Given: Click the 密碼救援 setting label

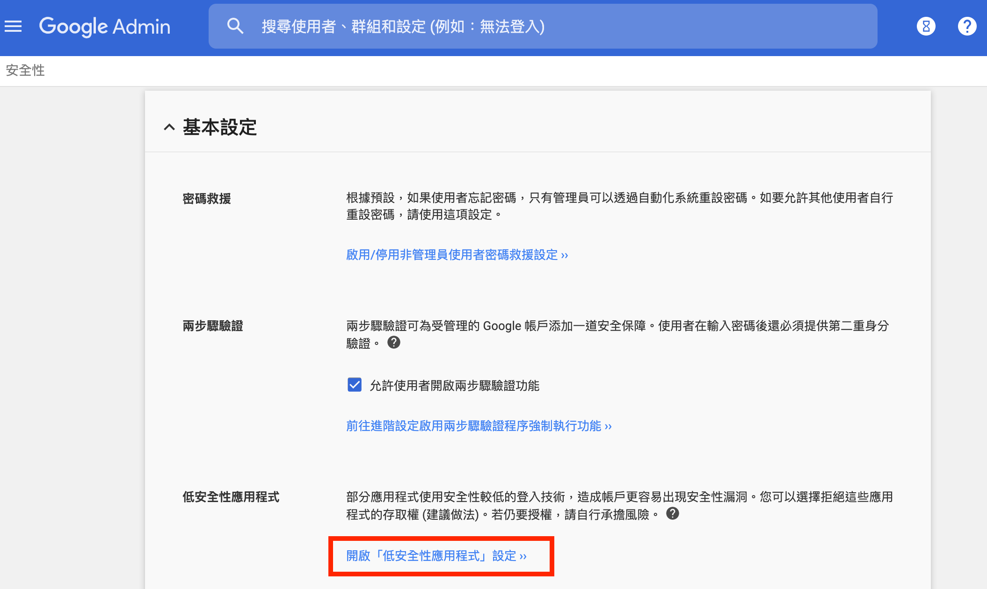Looking at the screenshot, I should click(207, 199).
